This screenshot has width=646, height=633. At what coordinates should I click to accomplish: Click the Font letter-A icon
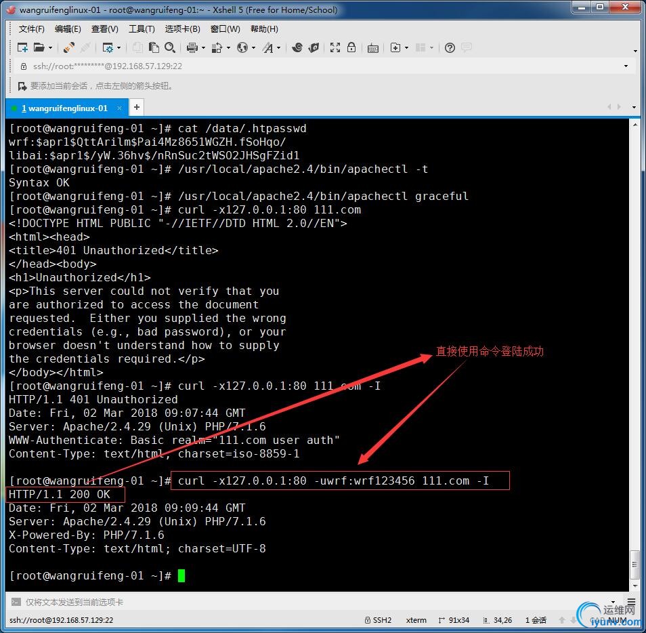point(267,48)
